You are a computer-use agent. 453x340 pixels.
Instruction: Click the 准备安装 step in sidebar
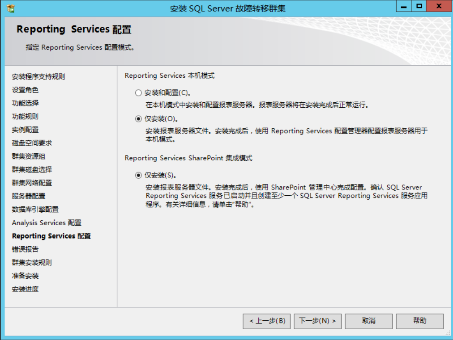[x=25, y=276]
